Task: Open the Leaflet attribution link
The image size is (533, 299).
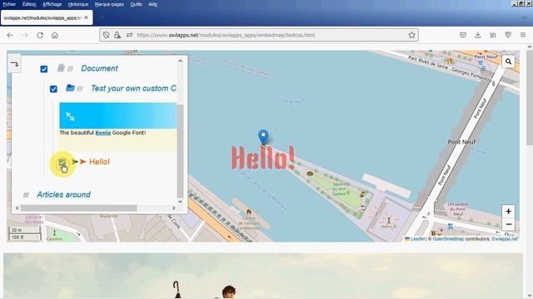Action: (x=417, y=239)
